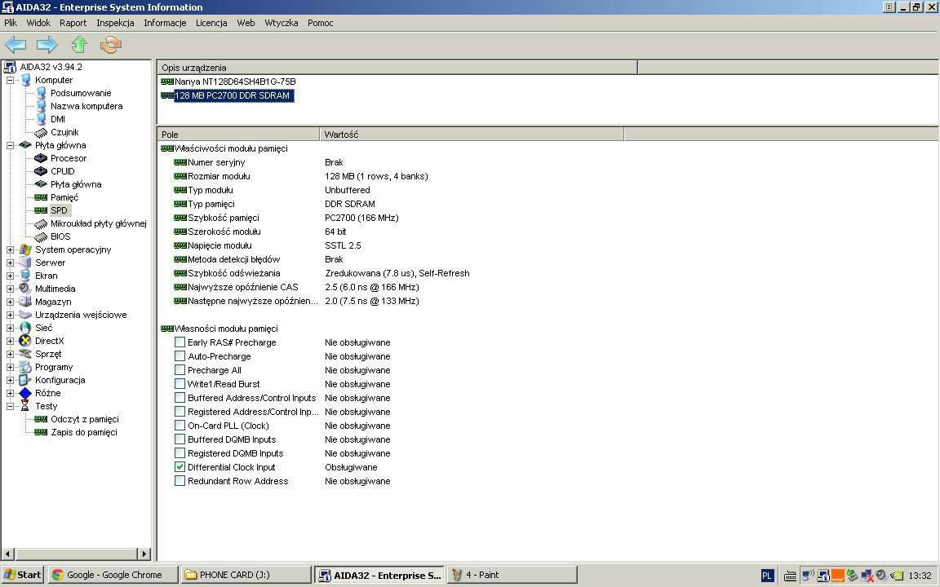Expand the System operacyjny node
Image resolution: width=940 pixels, height=587 pixels.
[10, 249]
